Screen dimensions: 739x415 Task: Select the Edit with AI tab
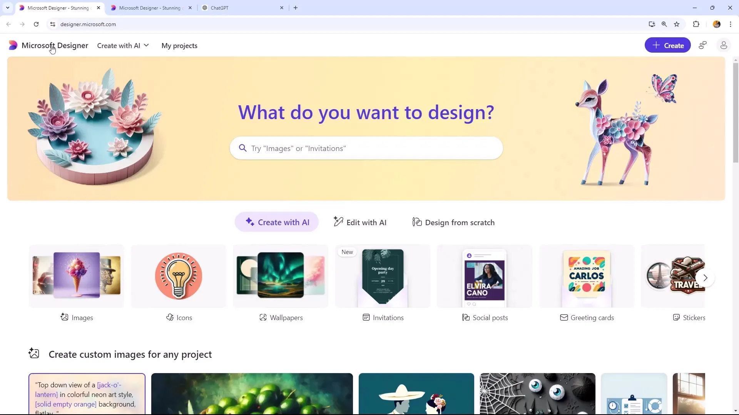coord(360,222)
